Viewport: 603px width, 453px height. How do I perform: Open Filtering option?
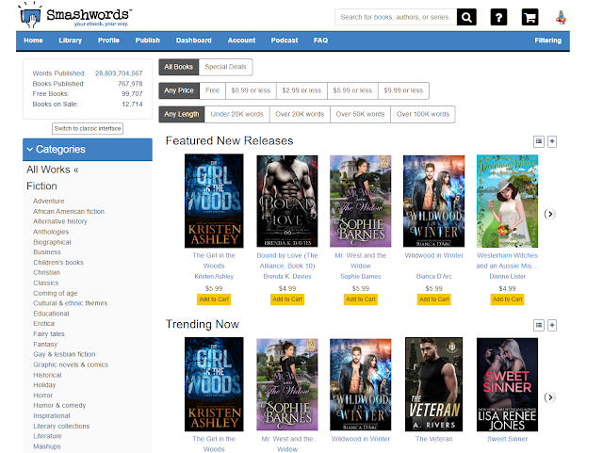pyautogui.click(x=547, y=40)
